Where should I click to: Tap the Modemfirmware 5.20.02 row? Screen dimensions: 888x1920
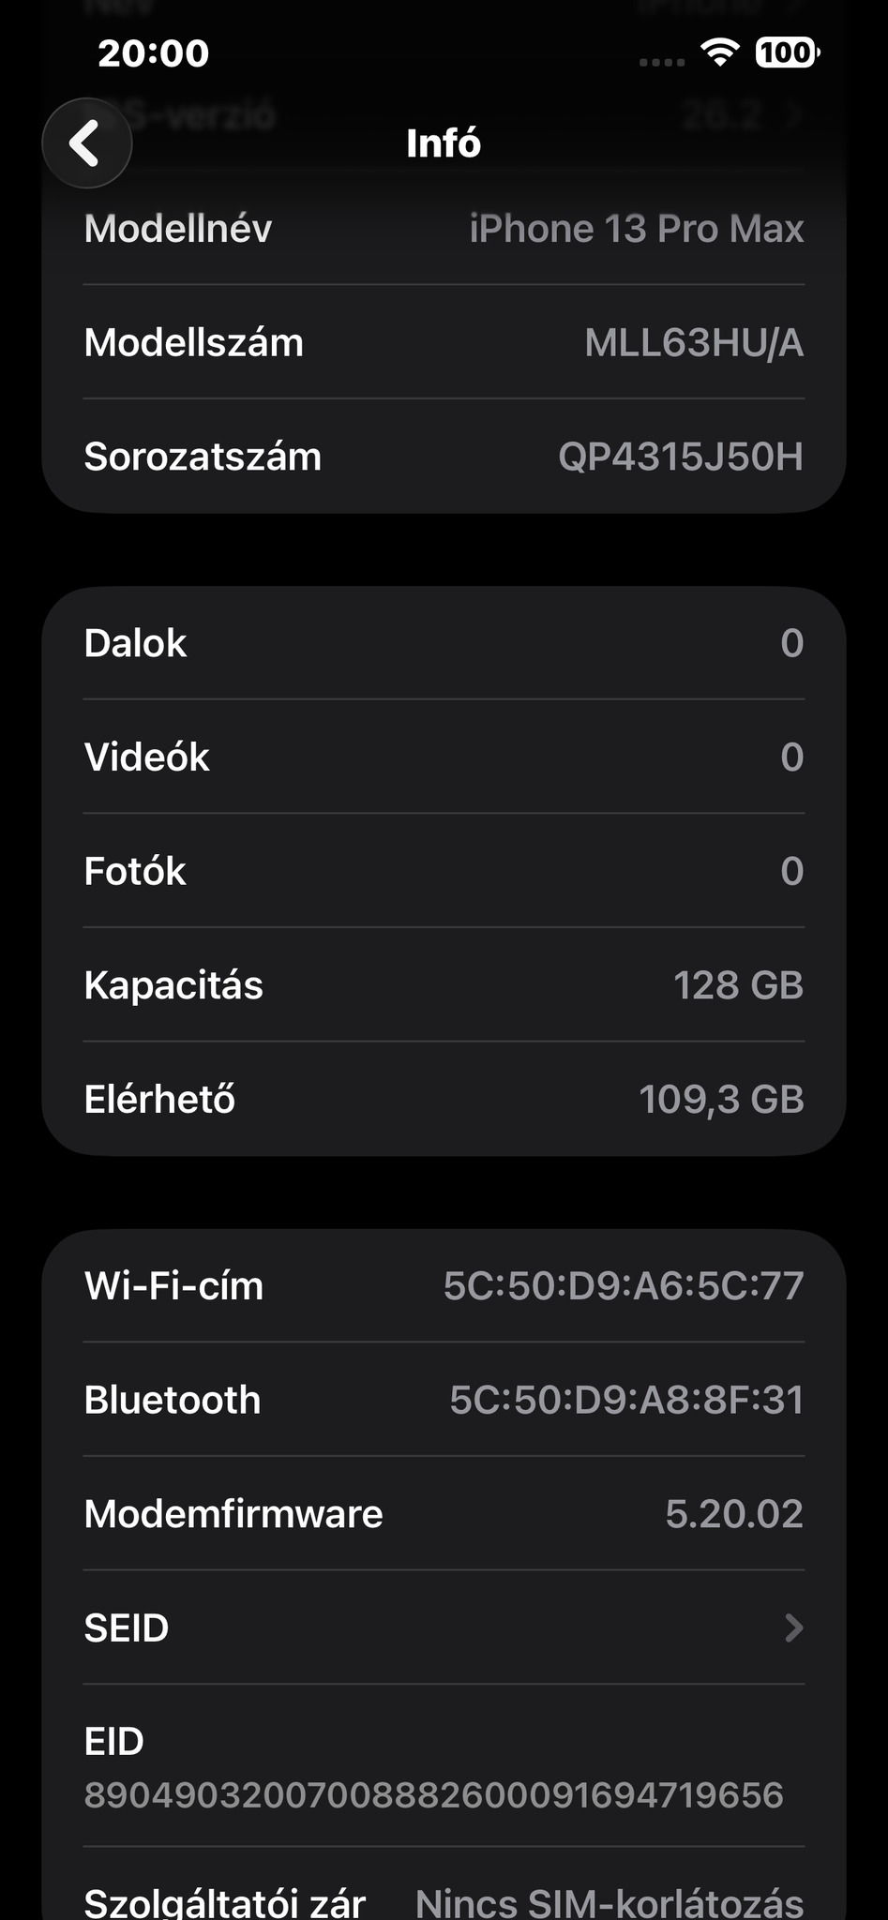[444, 1514]
